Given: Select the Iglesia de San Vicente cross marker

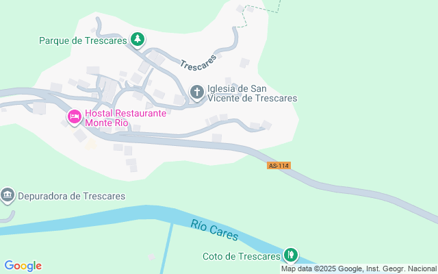Looking at the screenshot, I should (197, 92).
